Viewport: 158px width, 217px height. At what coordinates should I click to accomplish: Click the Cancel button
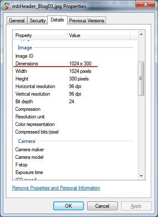click(102, 206)
